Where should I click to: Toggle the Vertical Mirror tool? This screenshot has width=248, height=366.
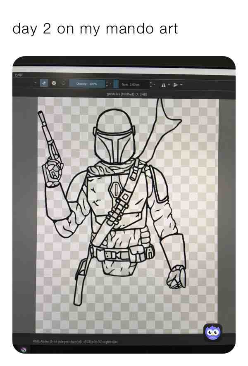pos(175,85)
